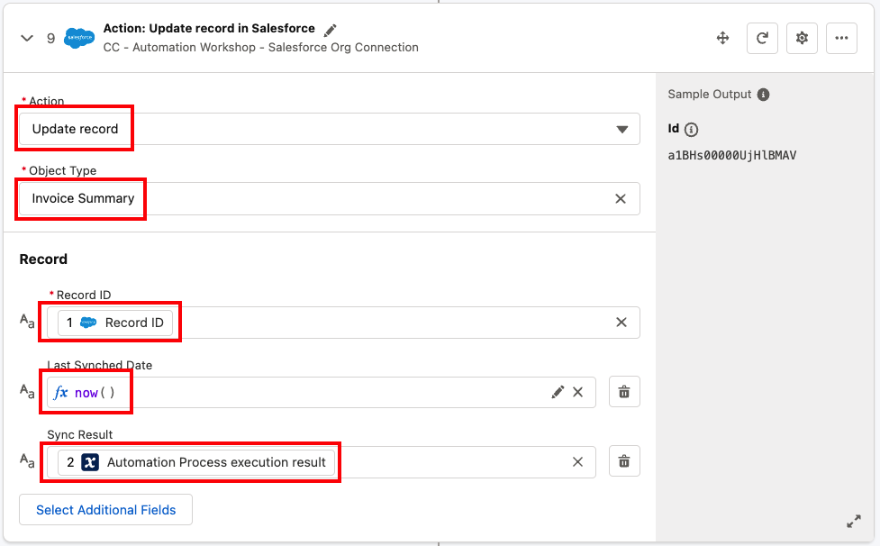
Task: Click the move step crosshair icon
Action: [722, 38]
